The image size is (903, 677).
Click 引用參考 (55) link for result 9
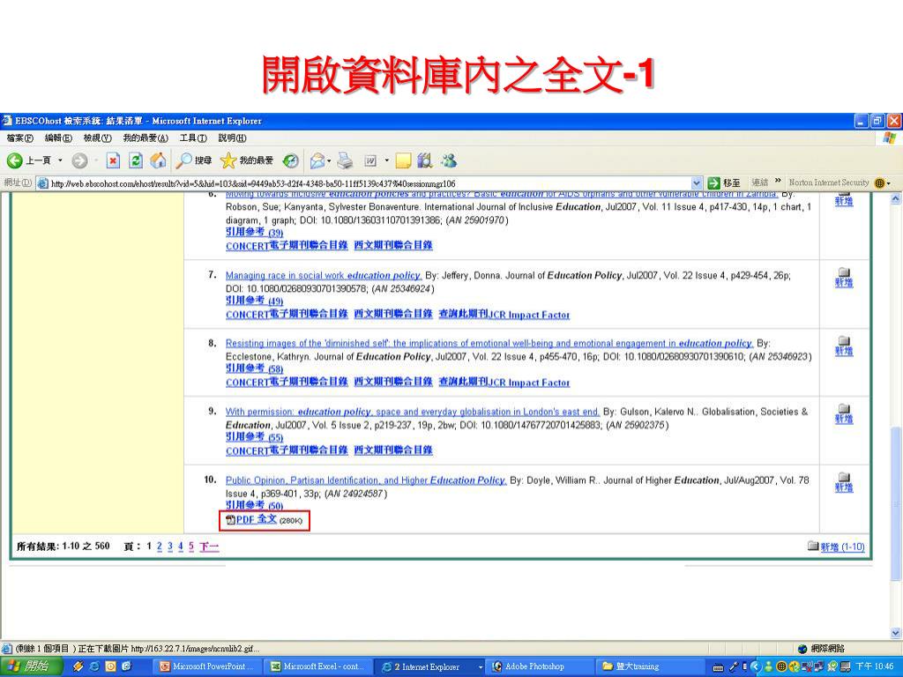(254, 437)
